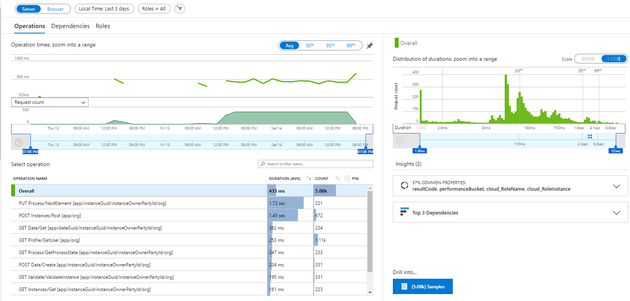This screenshot has height=301, width=630.
Task: Click the 12sec duration range slider handle
Action: click(616, 151)
